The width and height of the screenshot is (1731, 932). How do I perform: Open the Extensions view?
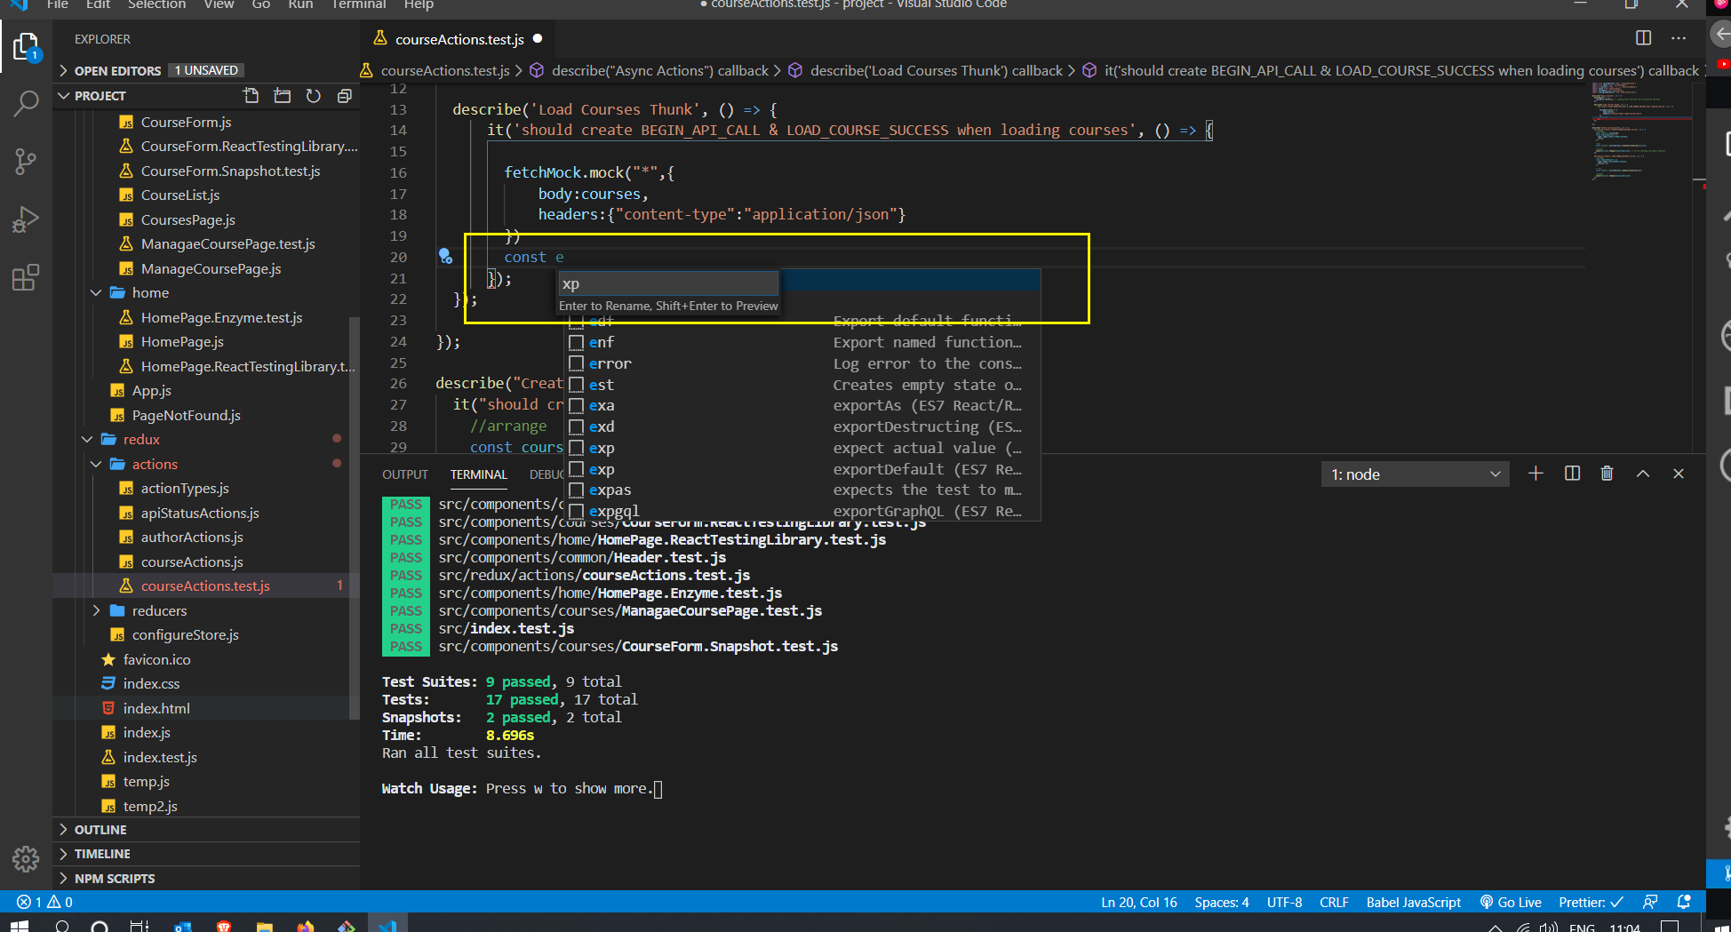pyautogui.click(x=26, y=277)
